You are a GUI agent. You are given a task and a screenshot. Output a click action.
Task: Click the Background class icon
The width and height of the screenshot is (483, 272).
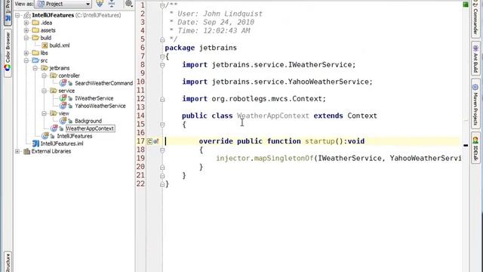click(63, 121)
